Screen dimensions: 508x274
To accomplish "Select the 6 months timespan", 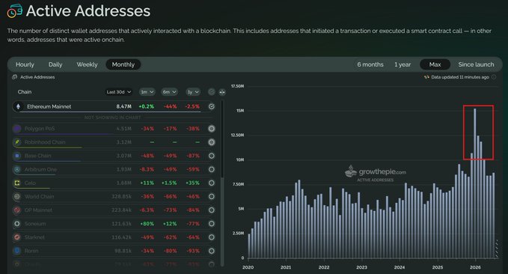I will tap(370, 64).
